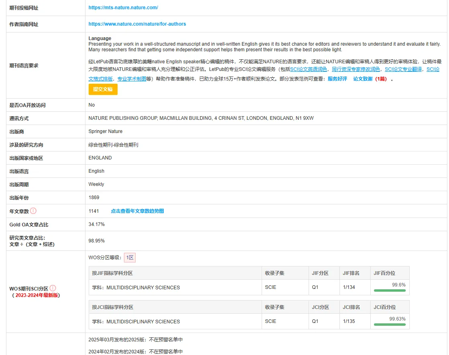Click the 按JCI指标学科分区 table header
This screenshot has width=449, height=355.
pyautogui.click(x=113, y=307)
